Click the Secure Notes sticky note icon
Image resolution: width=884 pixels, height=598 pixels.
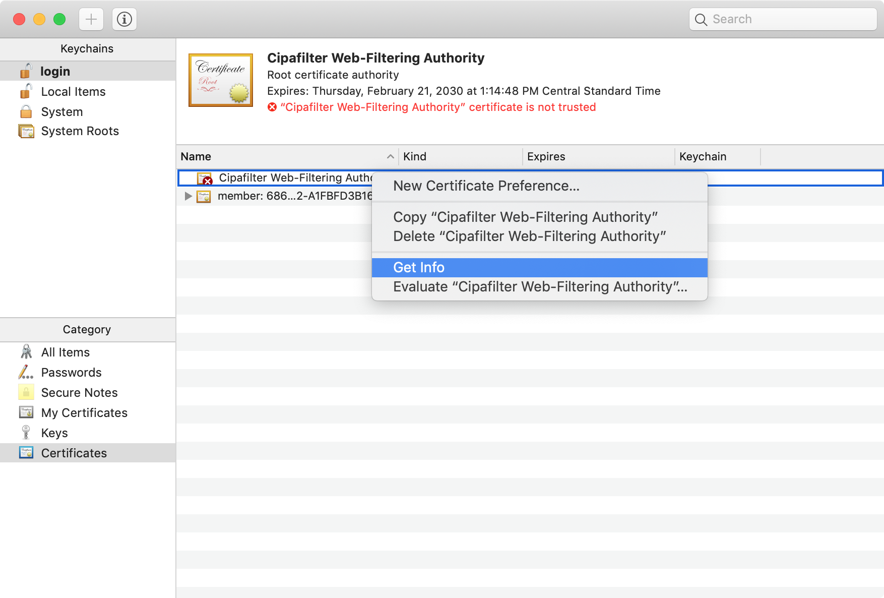click(x=26, y=392)
